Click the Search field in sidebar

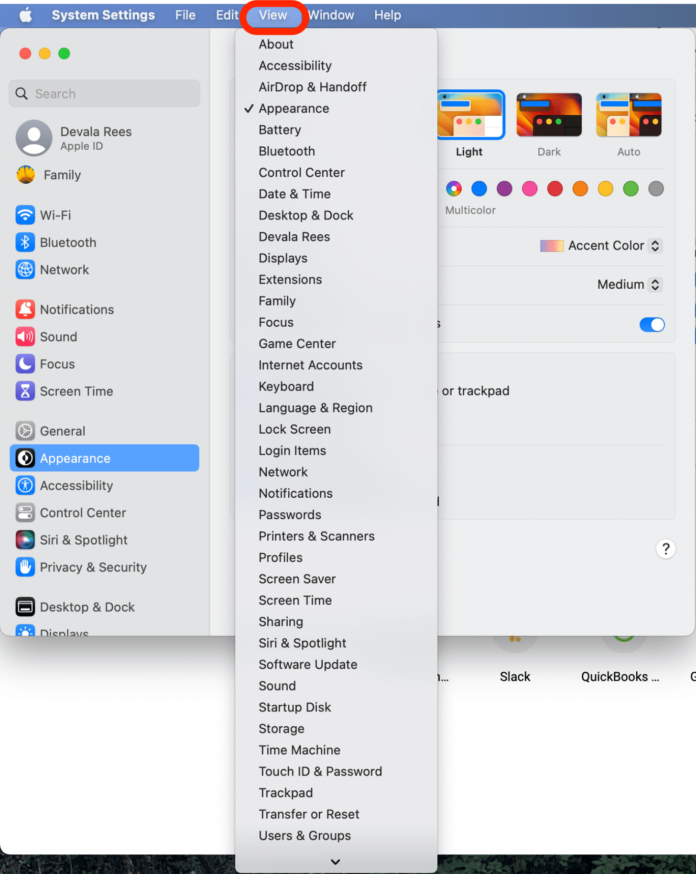pyautogui.click(x=105, y=94)
